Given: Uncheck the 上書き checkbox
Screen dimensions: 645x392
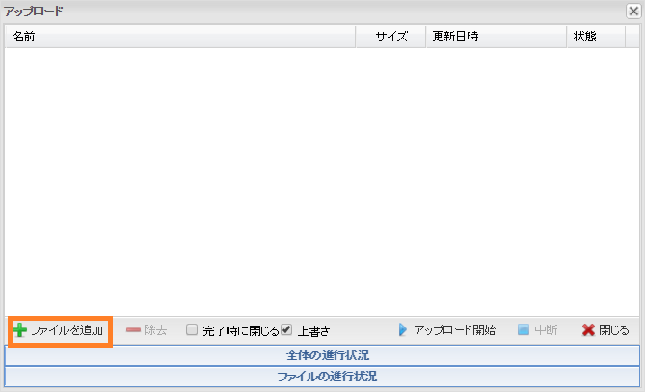Looking at the screenshot, I should point(286,329).
